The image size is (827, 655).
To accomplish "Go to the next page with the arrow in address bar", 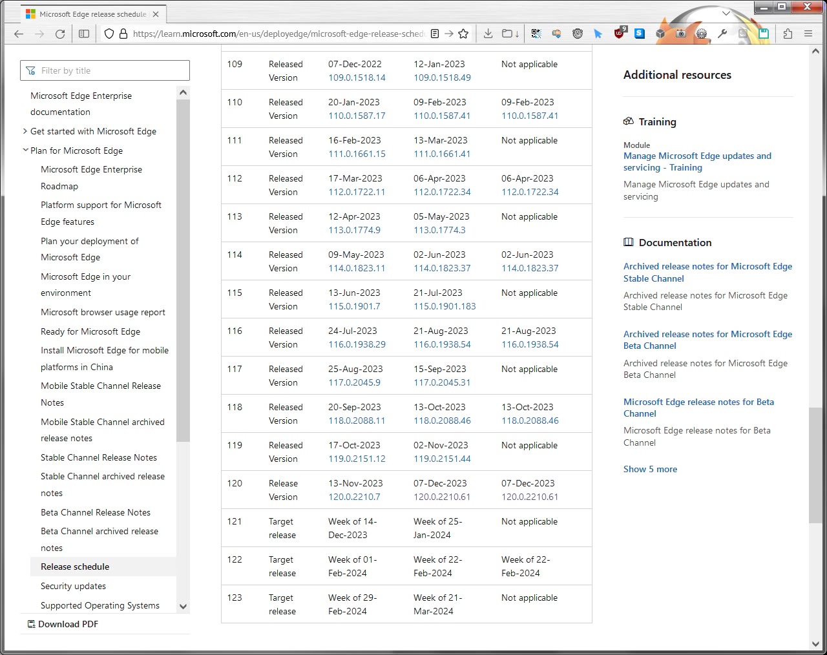I will (449, 34).
